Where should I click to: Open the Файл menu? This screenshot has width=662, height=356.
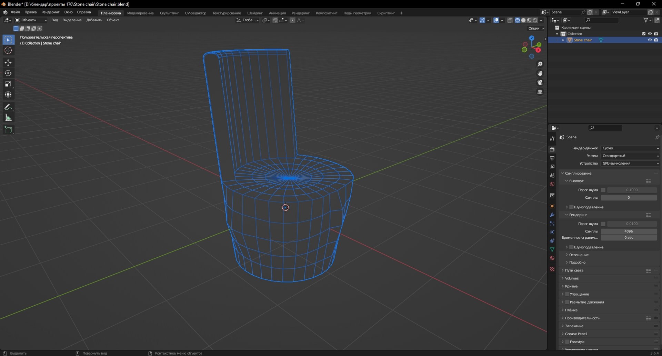tap(15, 12)
